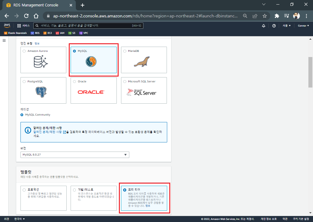
Task: Open the media control playlist icon
Action: 286,16
